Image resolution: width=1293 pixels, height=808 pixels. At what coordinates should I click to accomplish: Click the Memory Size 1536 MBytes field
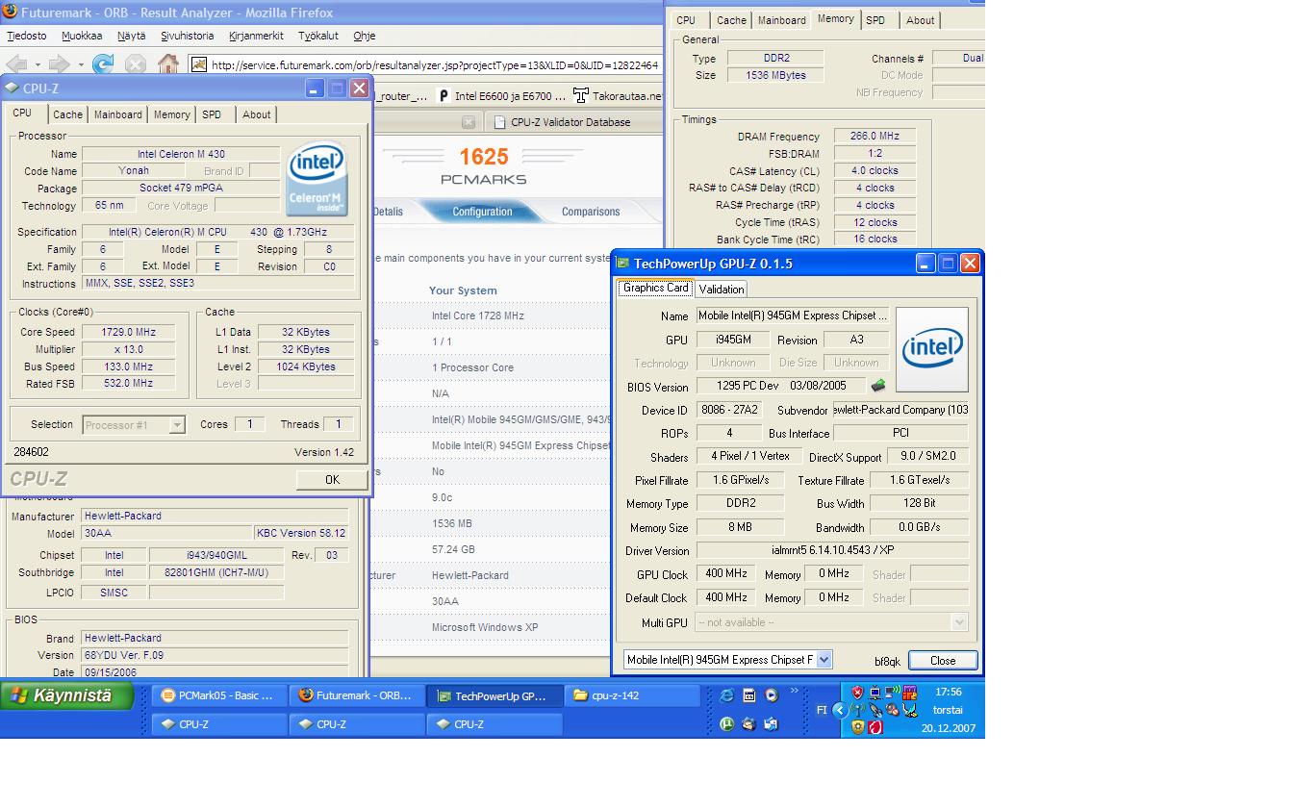point(775,75)
